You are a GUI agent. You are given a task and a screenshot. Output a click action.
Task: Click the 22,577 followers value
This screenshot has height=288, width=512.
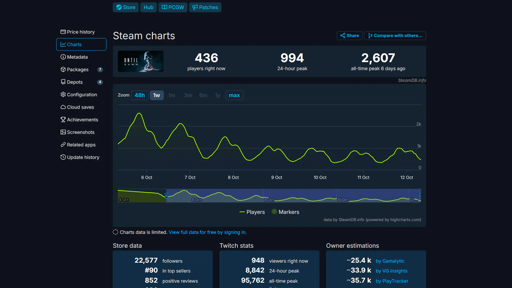[146, 260]
